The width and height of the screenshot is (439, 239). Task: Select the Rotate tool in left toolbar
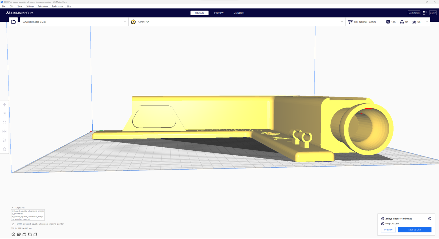(x=4, y=122)
